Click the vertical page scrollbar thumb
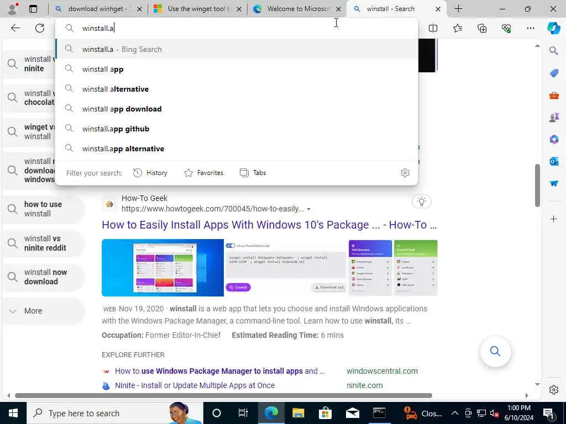566x424 pixels. [537, 185]
